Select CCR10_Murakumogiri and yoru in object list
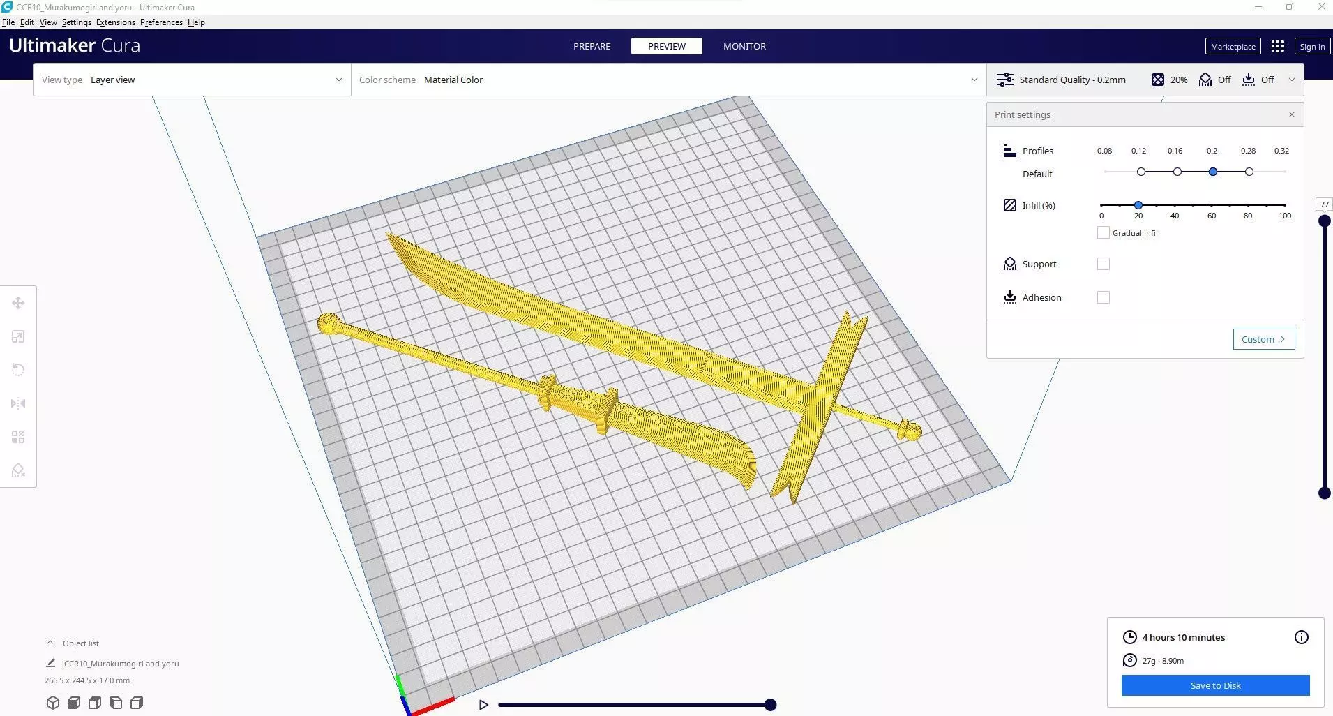Viewport: 1333px width, 716px height. 121,664
